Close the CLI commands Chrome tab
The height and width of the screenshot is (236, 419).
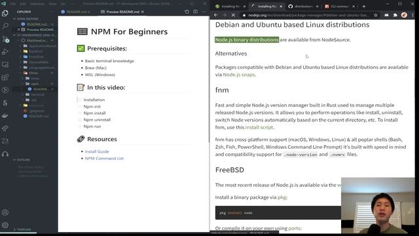[x=354, y=7]
